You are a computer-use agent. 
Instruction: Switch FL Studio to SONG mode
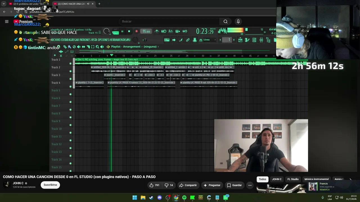(x=115, y=33)
